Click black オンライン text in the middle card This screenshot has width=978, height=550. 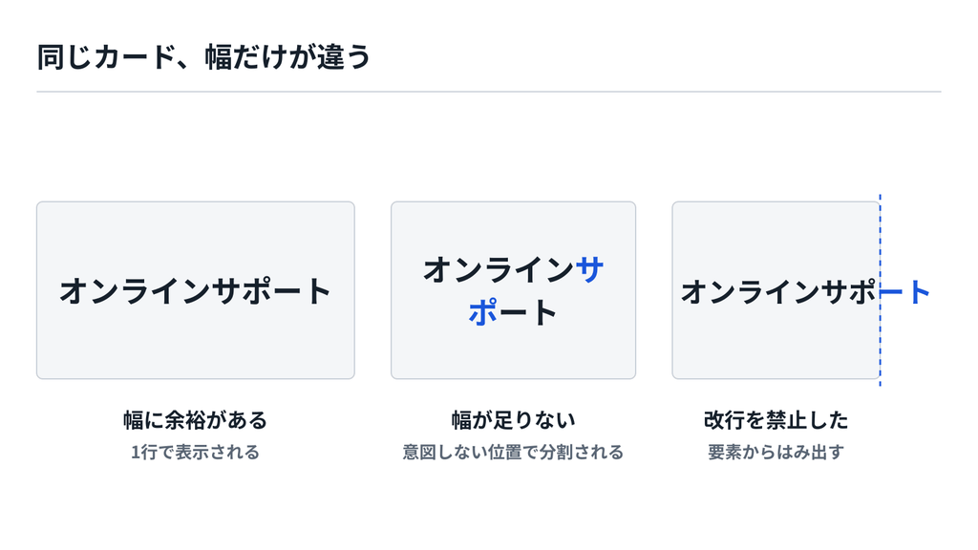click(x=499, y=270)
